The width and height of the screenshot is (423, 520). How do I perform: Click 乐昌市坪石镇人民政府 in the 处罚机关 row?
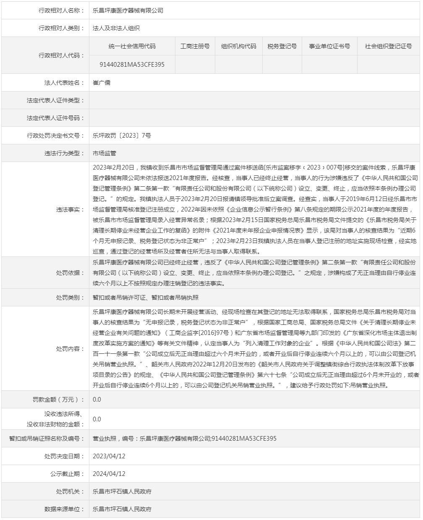point(122,491)
